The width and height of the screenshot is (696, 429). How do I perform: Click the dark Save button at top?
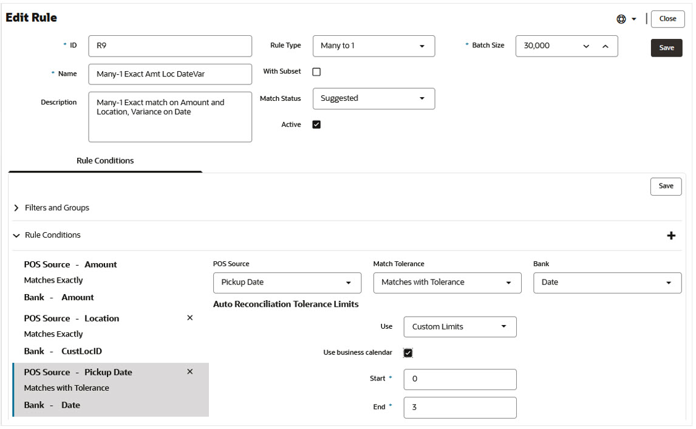[x=666, y=48]
